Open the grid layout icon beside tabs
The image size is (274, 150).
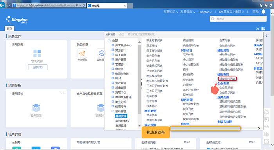263,29
